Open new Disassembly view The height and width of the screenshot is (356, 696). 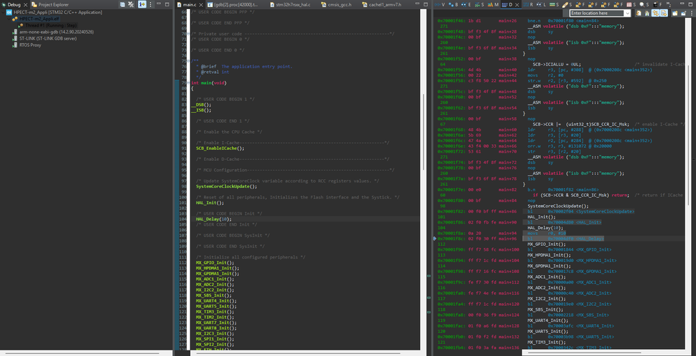pyautogui.click(x=674, y=13)
